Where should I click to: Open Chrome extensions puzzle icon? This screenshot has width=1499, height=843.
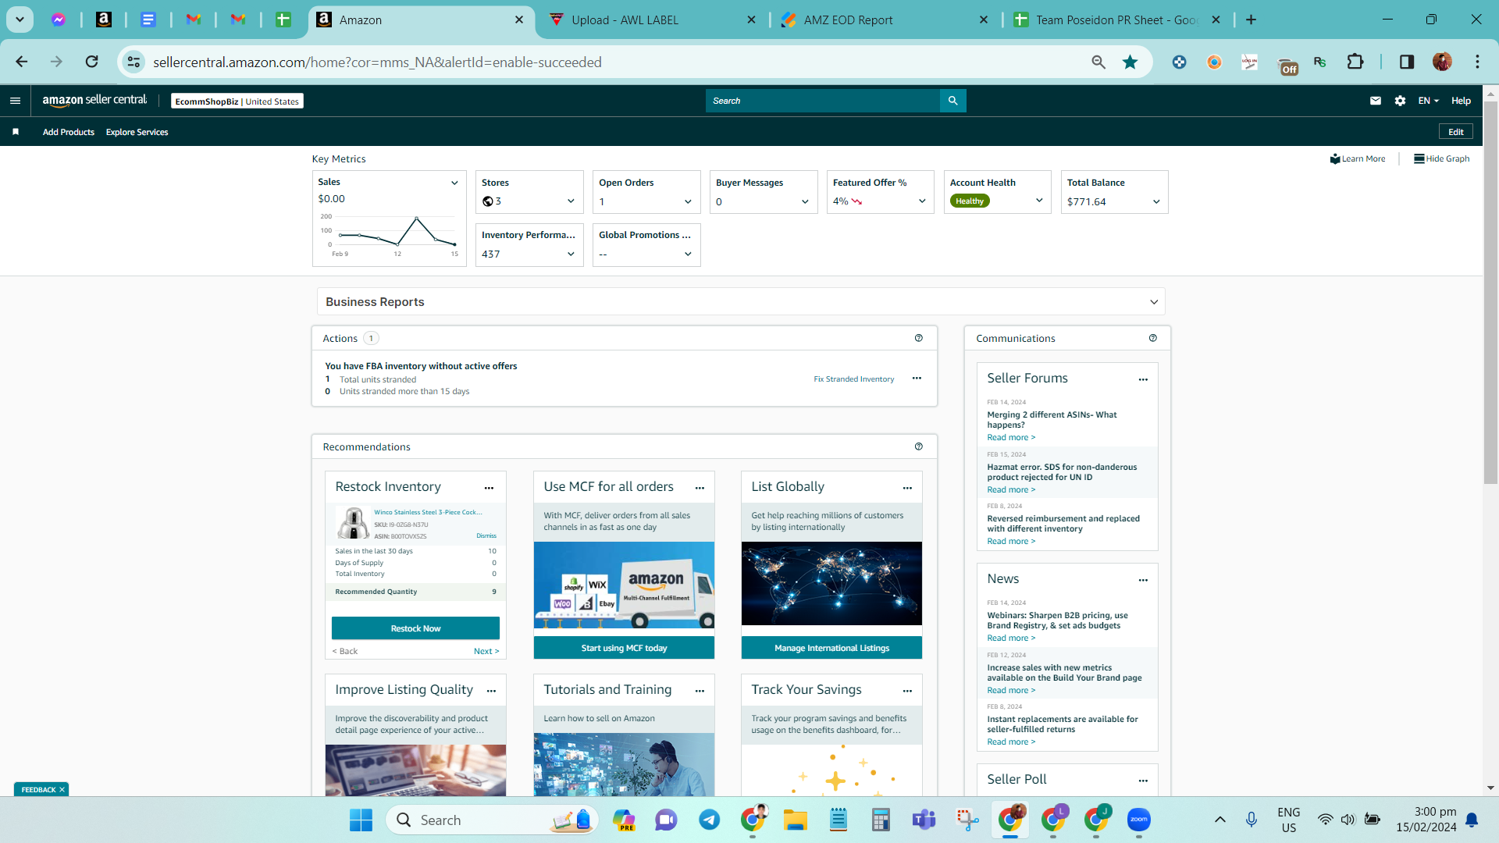[1355, 62]
